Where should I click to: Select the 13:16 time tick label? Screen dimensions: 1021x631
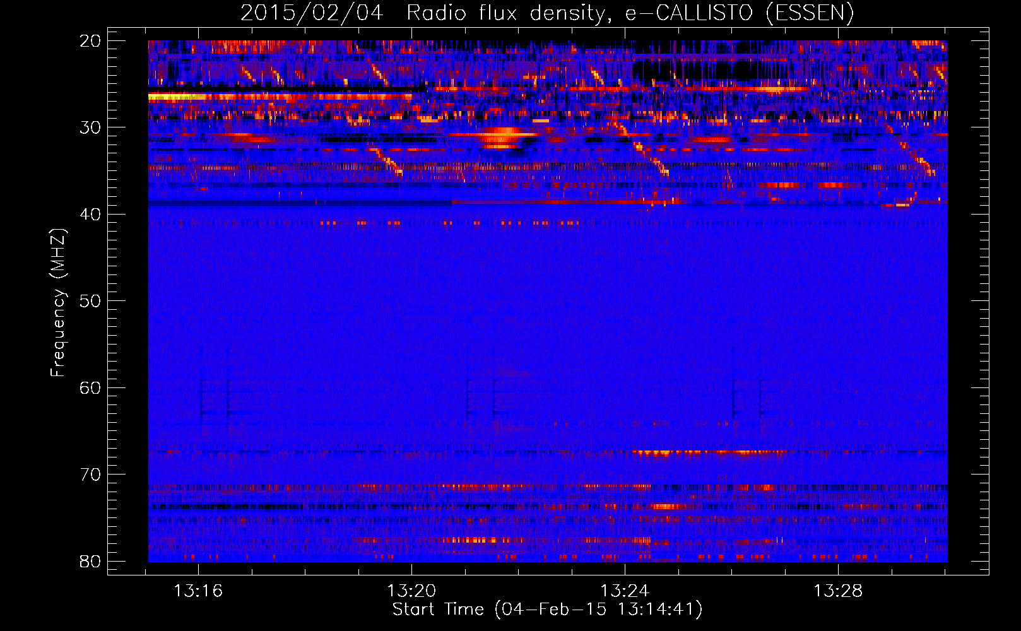pos(199,591)
